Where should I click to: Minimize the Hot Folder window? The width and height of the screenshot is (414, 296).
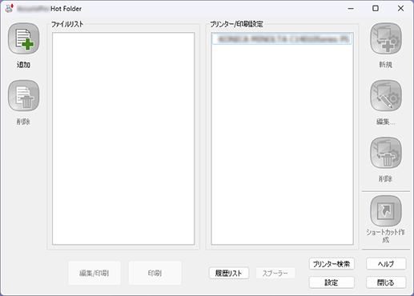tap(351, 9)
